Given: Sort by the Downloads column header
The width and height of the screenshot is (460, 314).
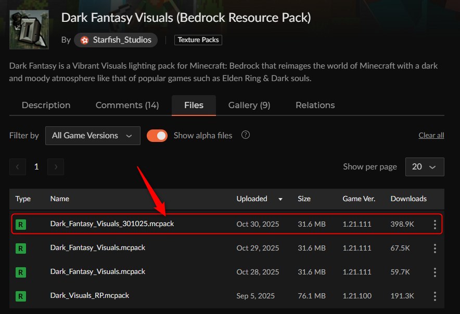Looking at the screenshot, I should (x=408, y=199).
